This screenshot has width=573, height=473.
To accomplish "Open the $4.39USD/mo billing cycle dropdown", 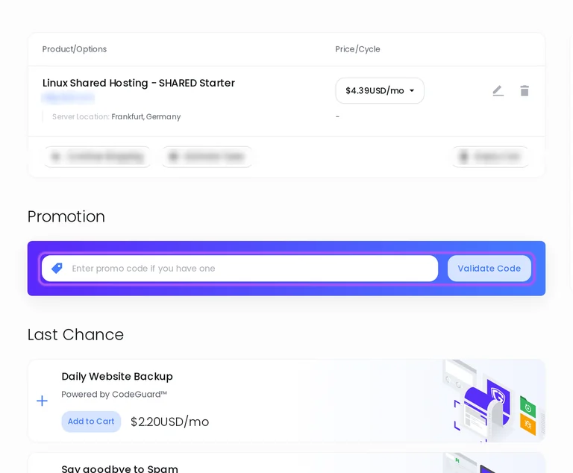I will point(380,91).
